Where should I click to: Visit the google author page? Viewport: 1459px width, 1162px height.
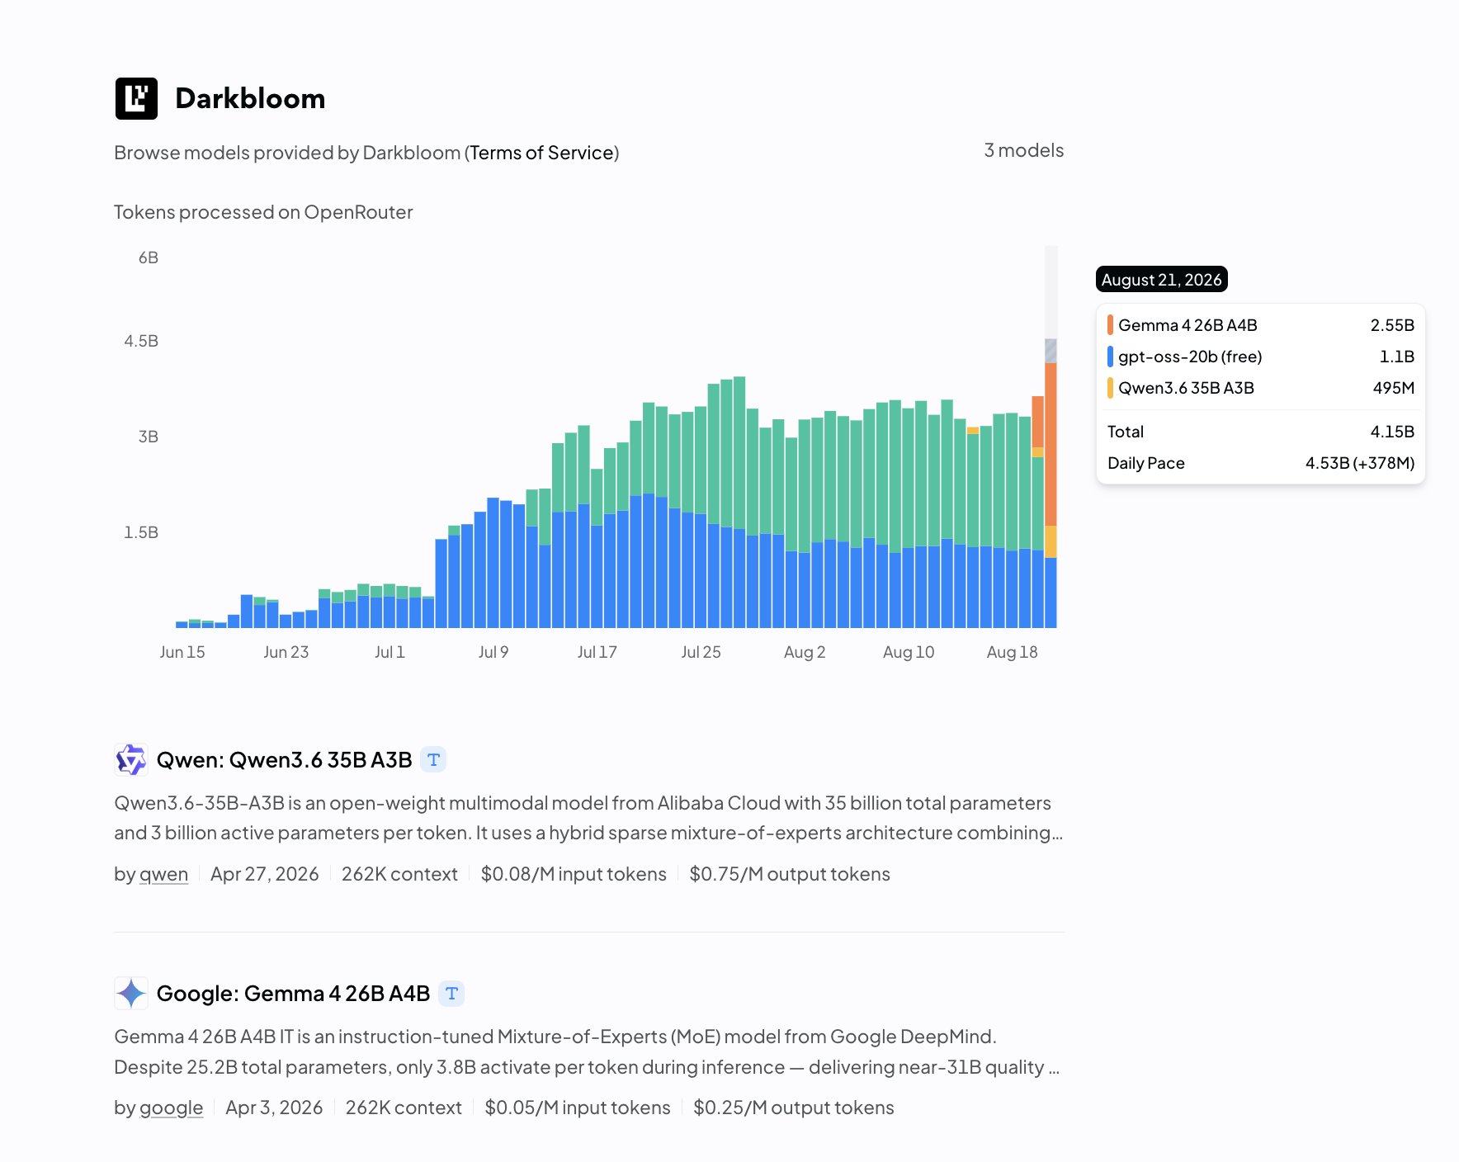point(171,1108)
